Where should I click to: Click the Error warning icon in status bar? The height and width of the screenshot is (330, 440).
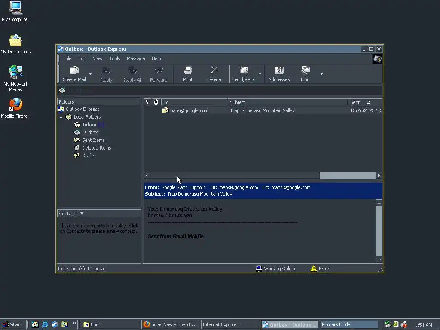(314, 269)
